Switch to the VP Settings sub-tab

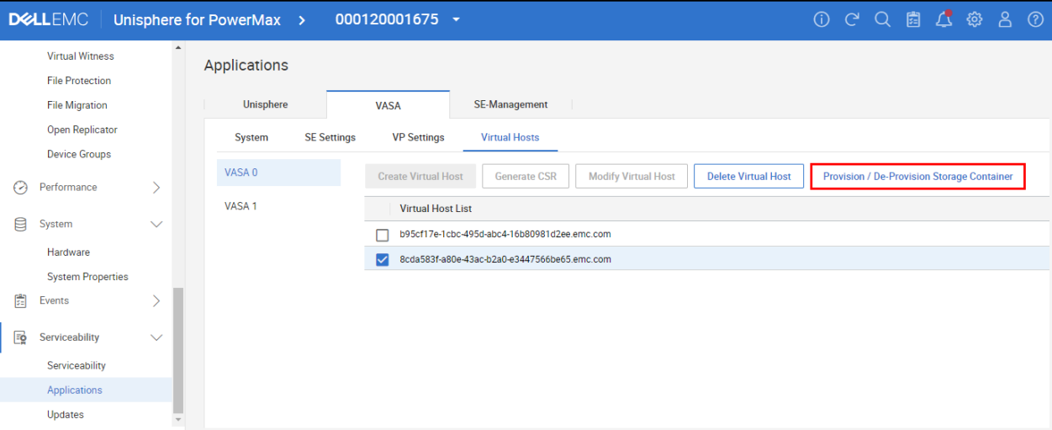click(418, 138)
